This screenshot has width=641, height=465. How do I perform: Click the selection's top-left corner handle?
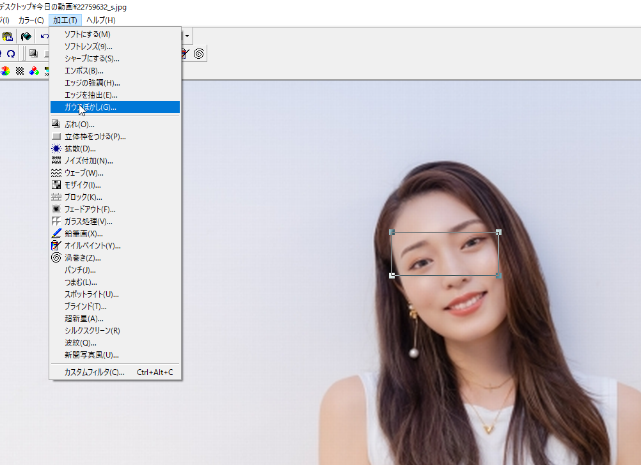392,232
